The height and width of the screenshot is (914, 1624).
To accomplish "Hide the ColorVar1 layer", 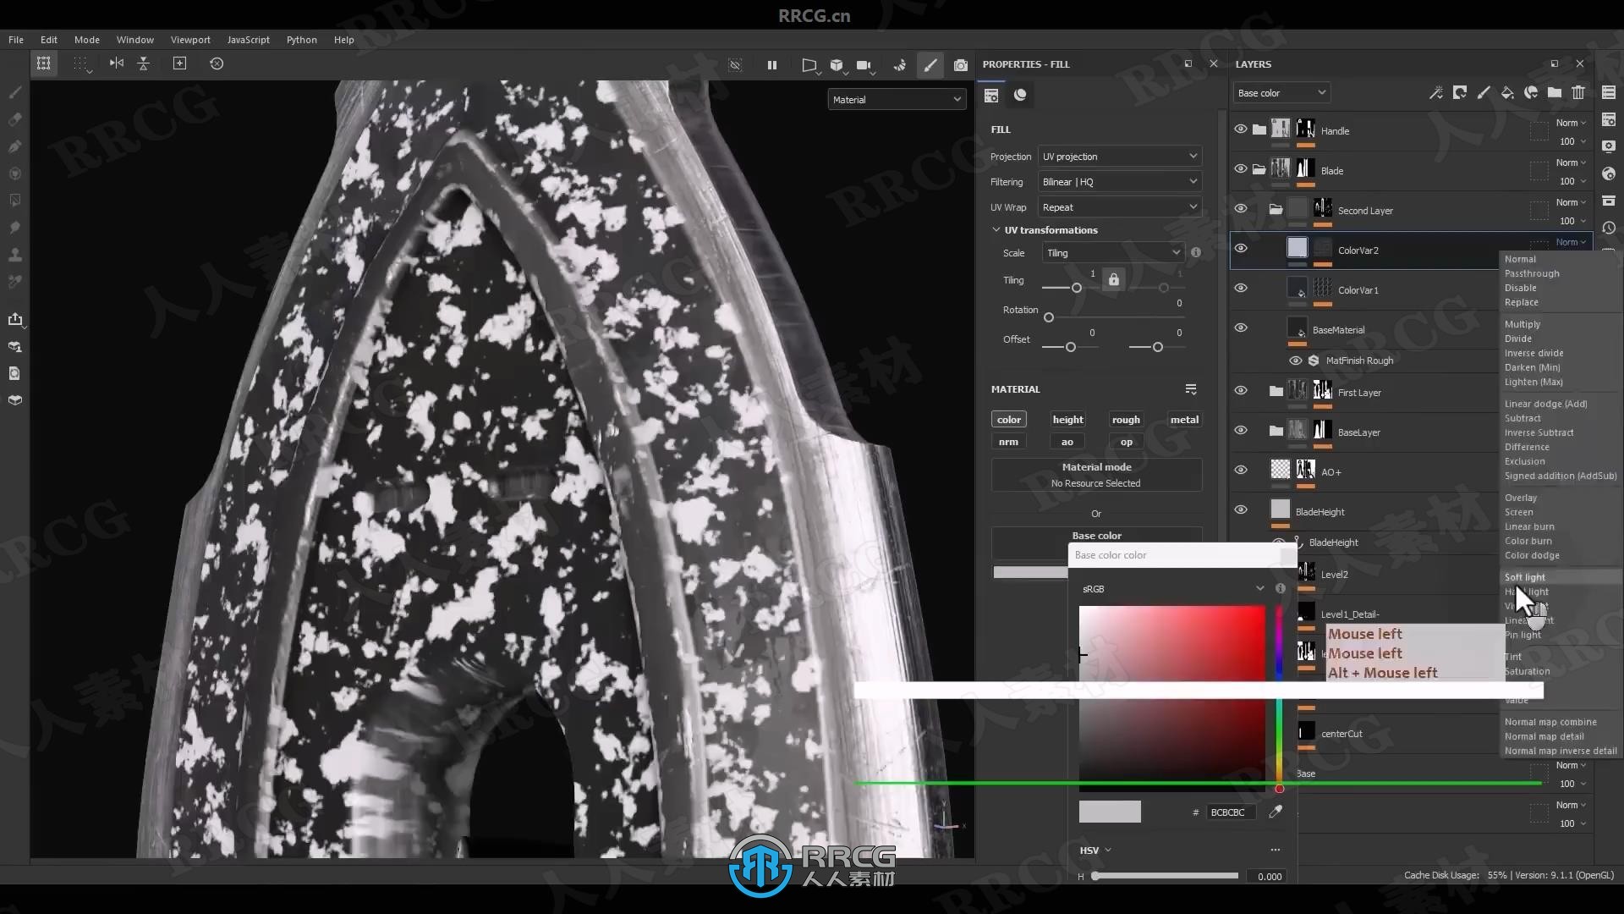I will point(1241,289).
